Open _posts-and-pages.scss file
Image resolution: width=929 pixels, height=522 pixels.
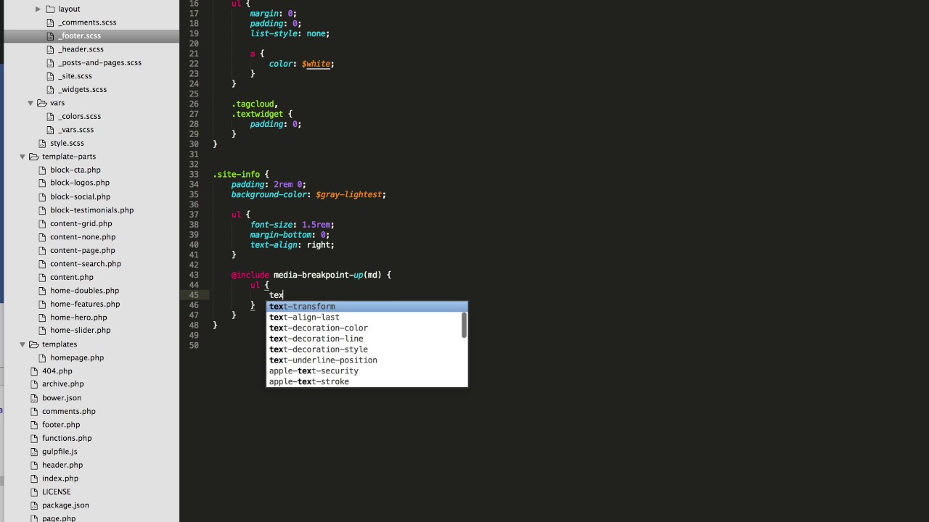[99, 62]
